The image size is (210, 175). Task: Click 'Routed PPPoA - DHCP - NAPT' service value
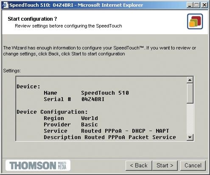tap(125, 131)
